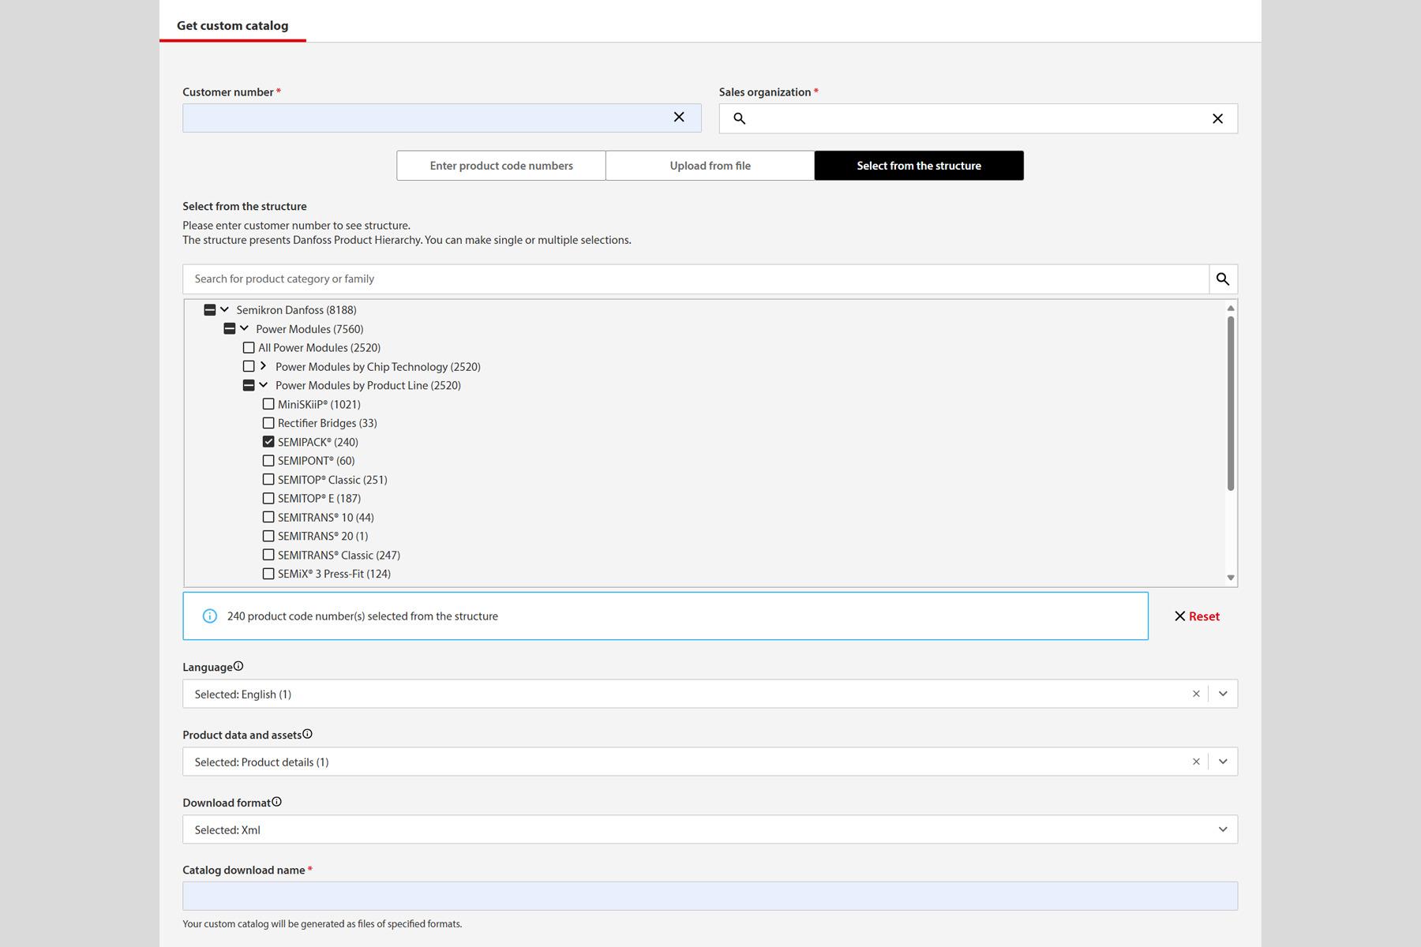Viewport: 1421px width, 947px height.
Task: Click the SEMIPACK® (240) row label
Action: 318,442
